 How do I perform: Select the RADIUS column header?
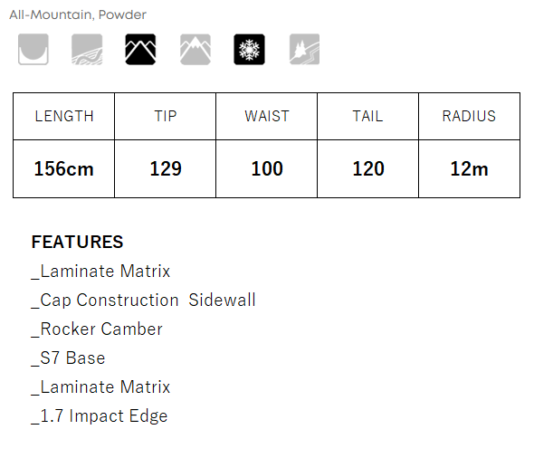[470, 116]
